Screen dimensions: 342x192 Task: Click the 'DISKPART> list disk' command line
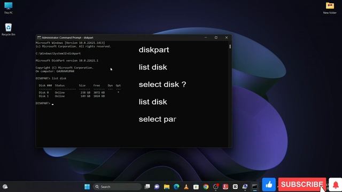(51, 78)
